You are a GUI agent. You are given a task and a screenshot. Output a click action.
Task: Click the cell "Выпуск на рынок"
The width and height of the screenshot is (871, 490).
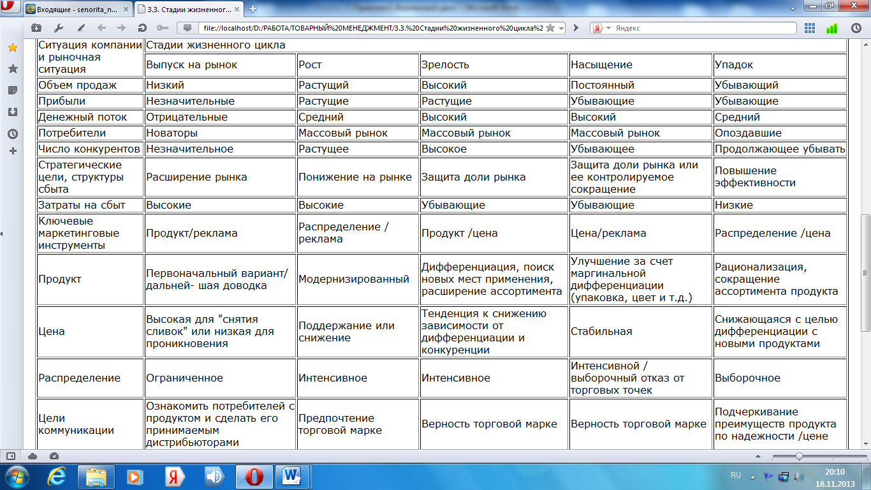(x=220, y=64)
